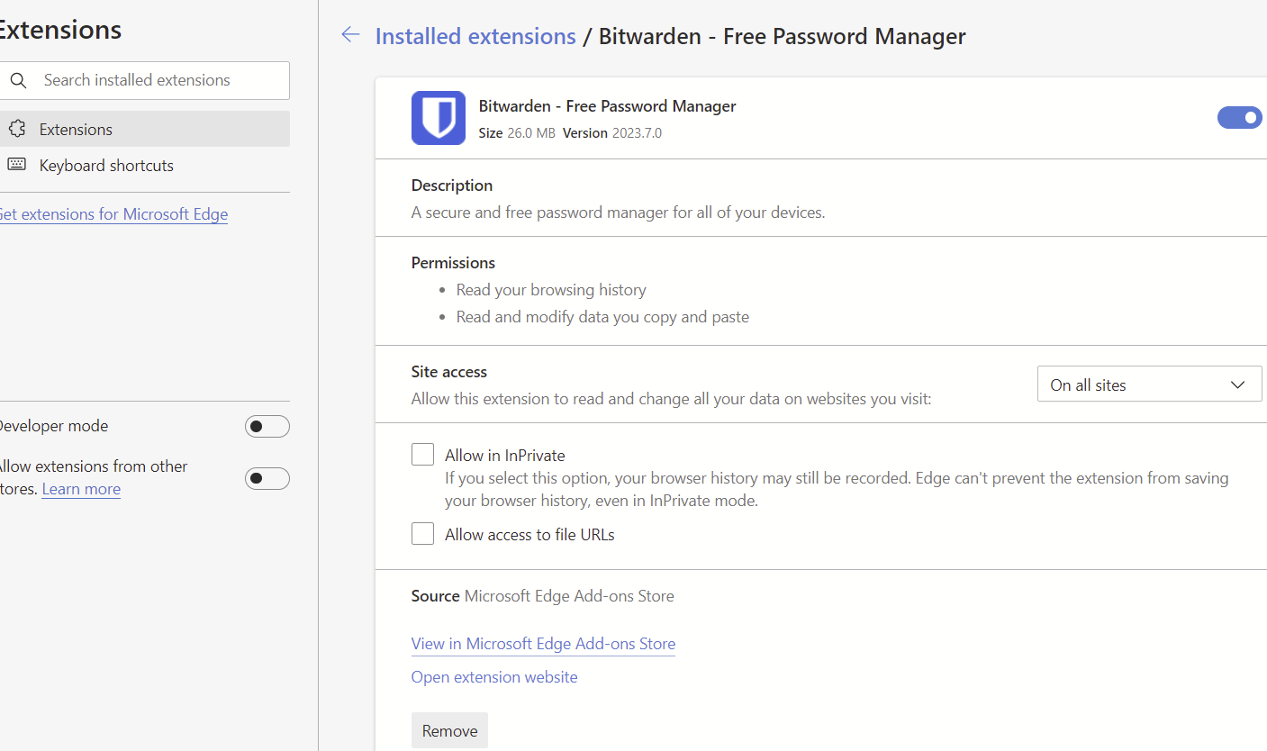Viewport: 1267px width, 751px height.
Task: Click the search magnifier icon
Action: [18, 80]
